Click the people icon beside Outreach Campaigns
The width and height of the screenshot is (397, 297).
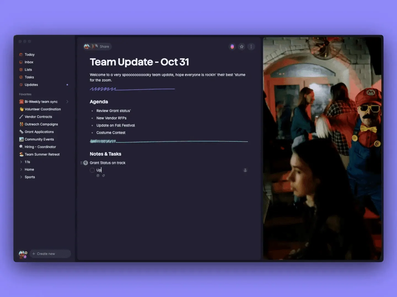tap(21, 124)
